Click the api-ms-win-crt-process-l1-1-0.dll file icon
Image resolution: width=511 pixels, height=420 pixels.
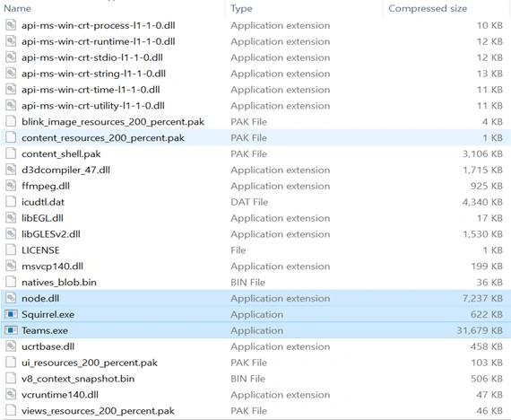11,25
